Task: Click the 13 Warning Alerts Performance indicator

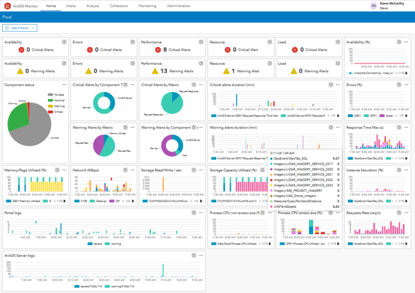Action: (172, 71)
